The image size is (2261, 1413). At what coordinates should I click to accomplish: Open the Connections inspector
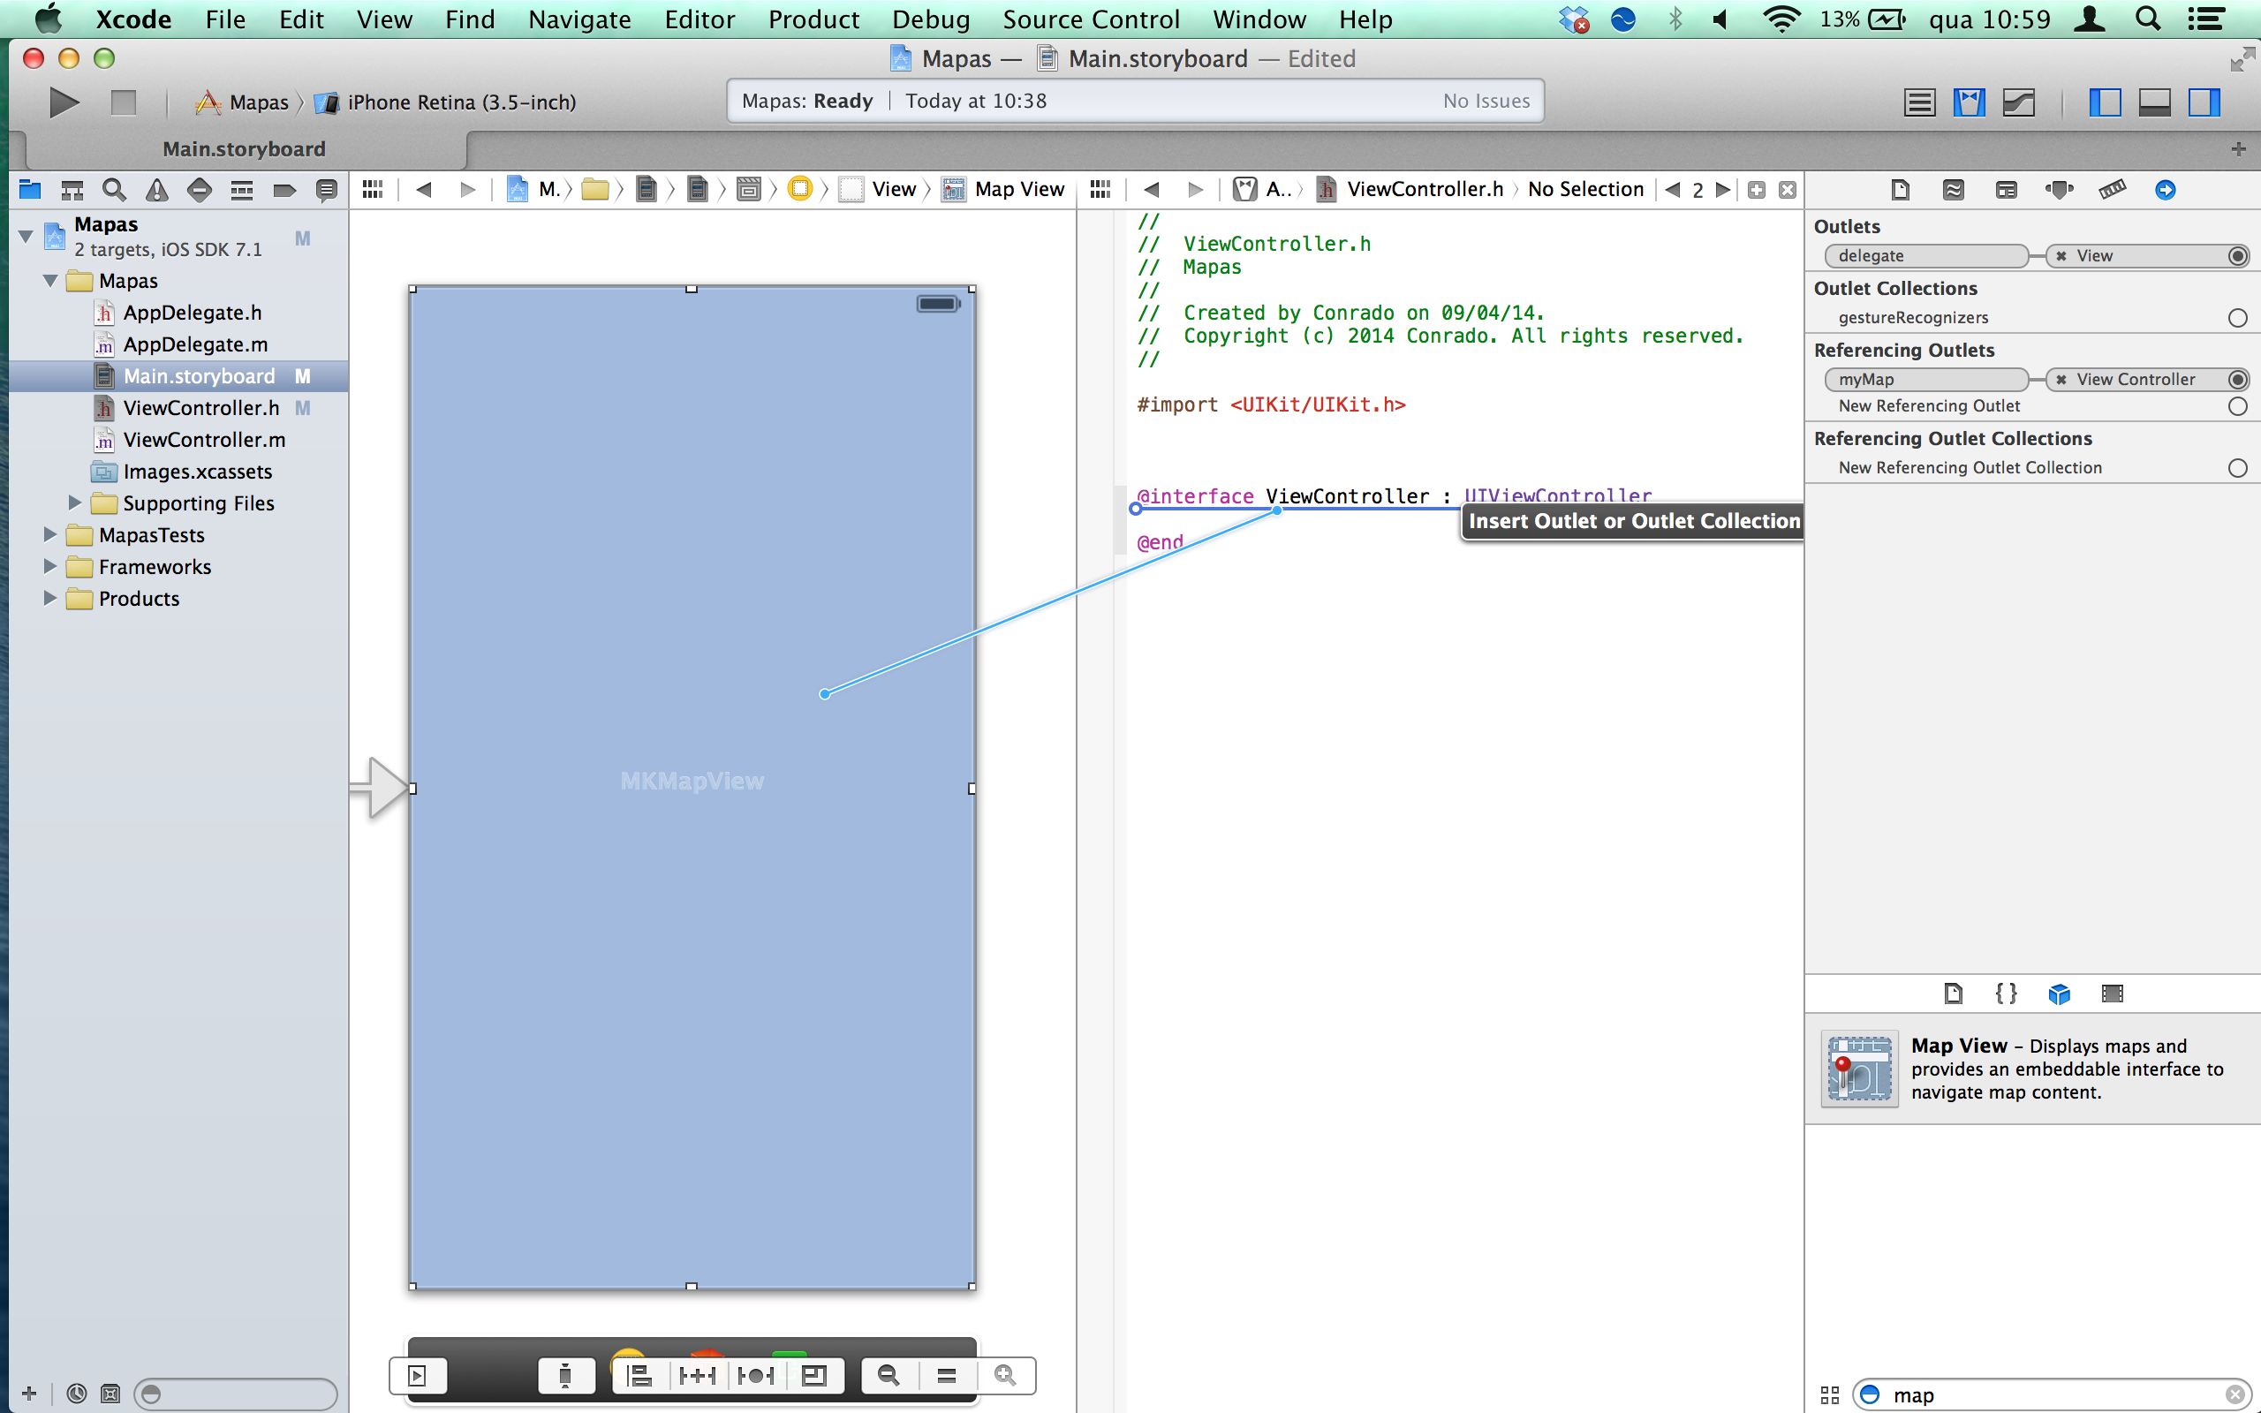2165,190
